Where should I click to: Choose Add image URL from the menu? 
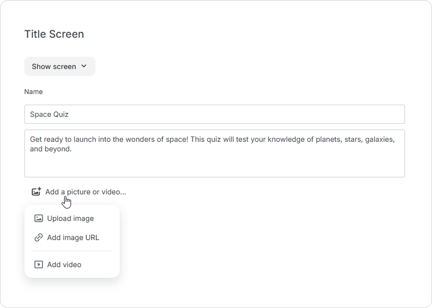point(72,237)
